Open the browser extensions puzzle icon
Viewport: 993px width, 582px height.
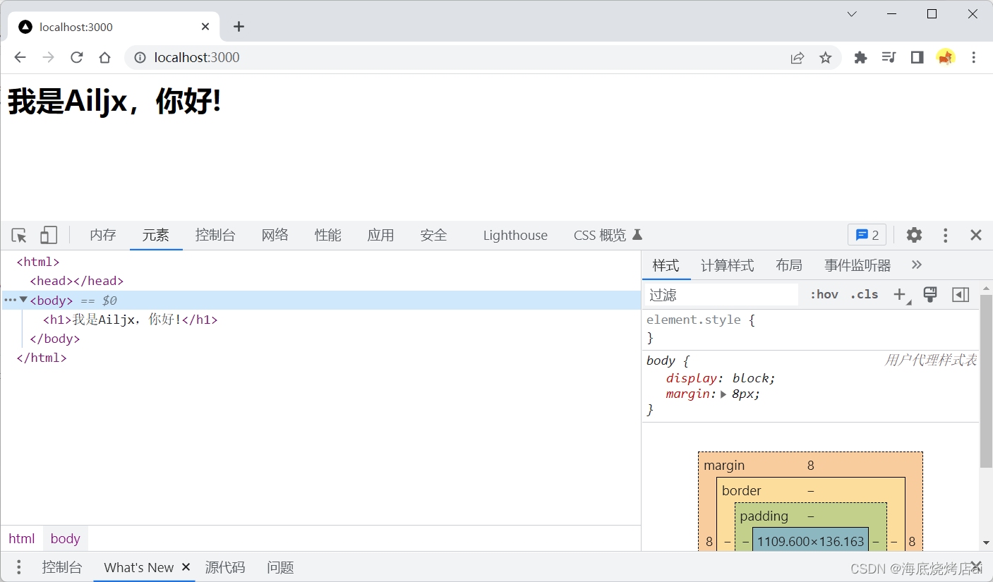(x=860, y=58)
